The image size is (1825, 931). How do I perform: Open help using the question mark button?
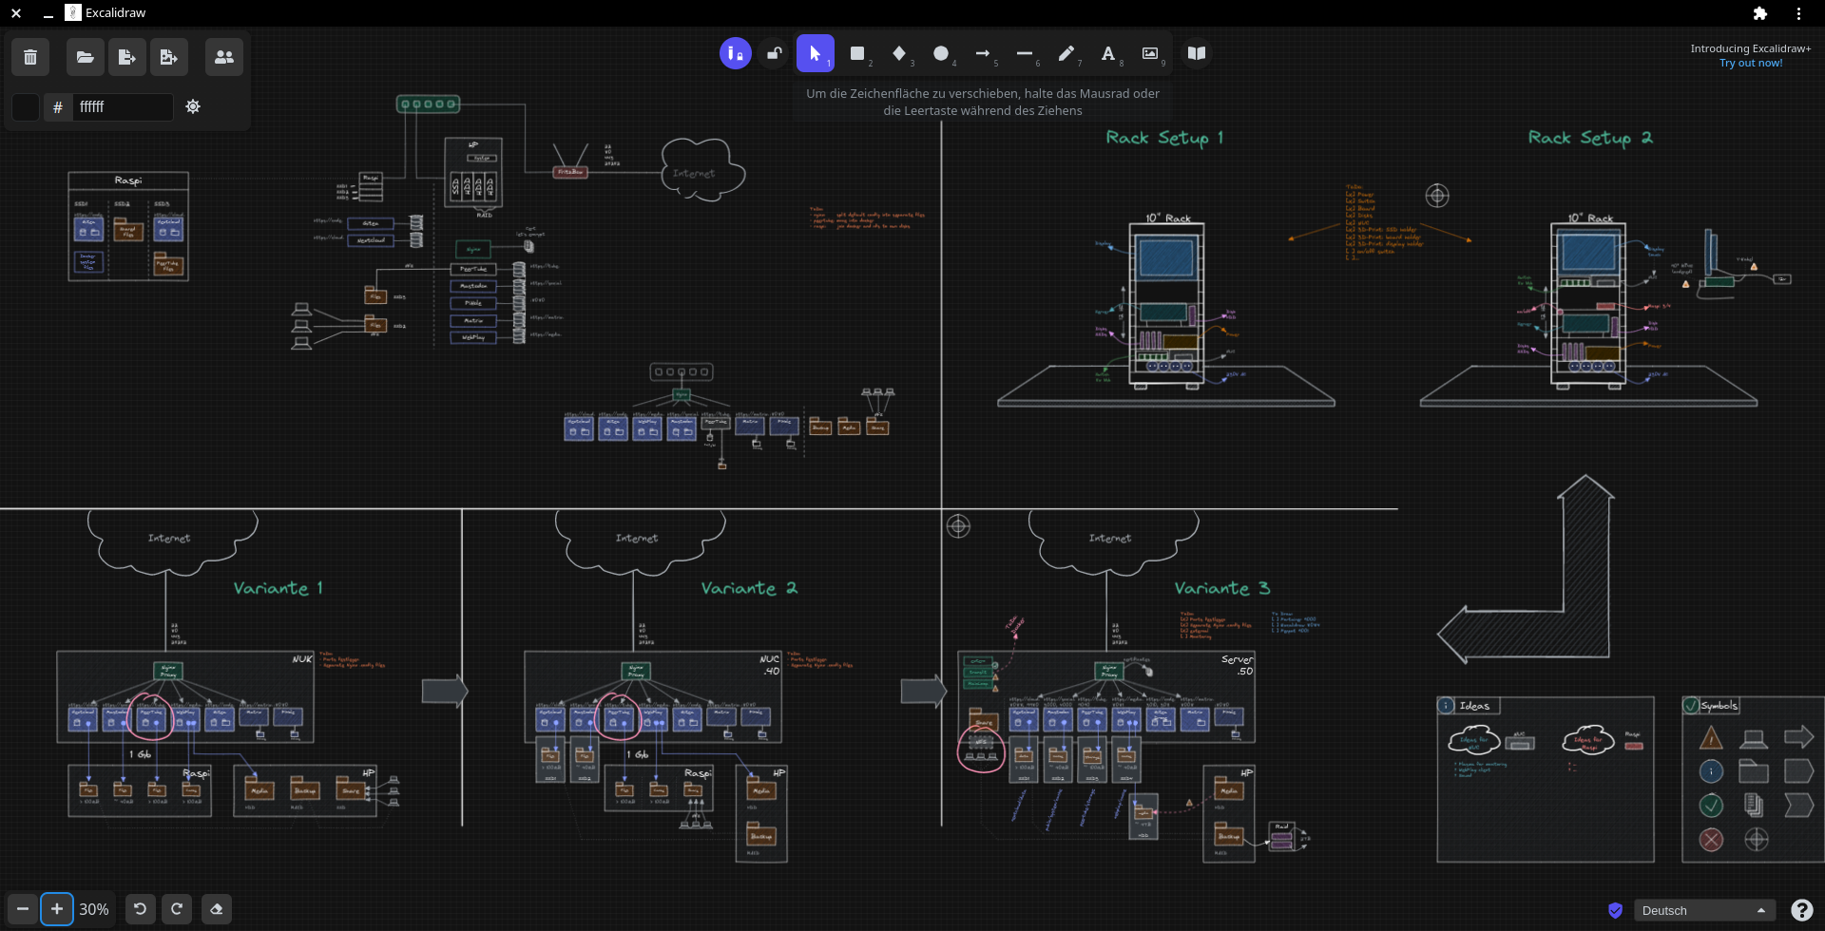pyautogui.click(x=1802, y=909)
